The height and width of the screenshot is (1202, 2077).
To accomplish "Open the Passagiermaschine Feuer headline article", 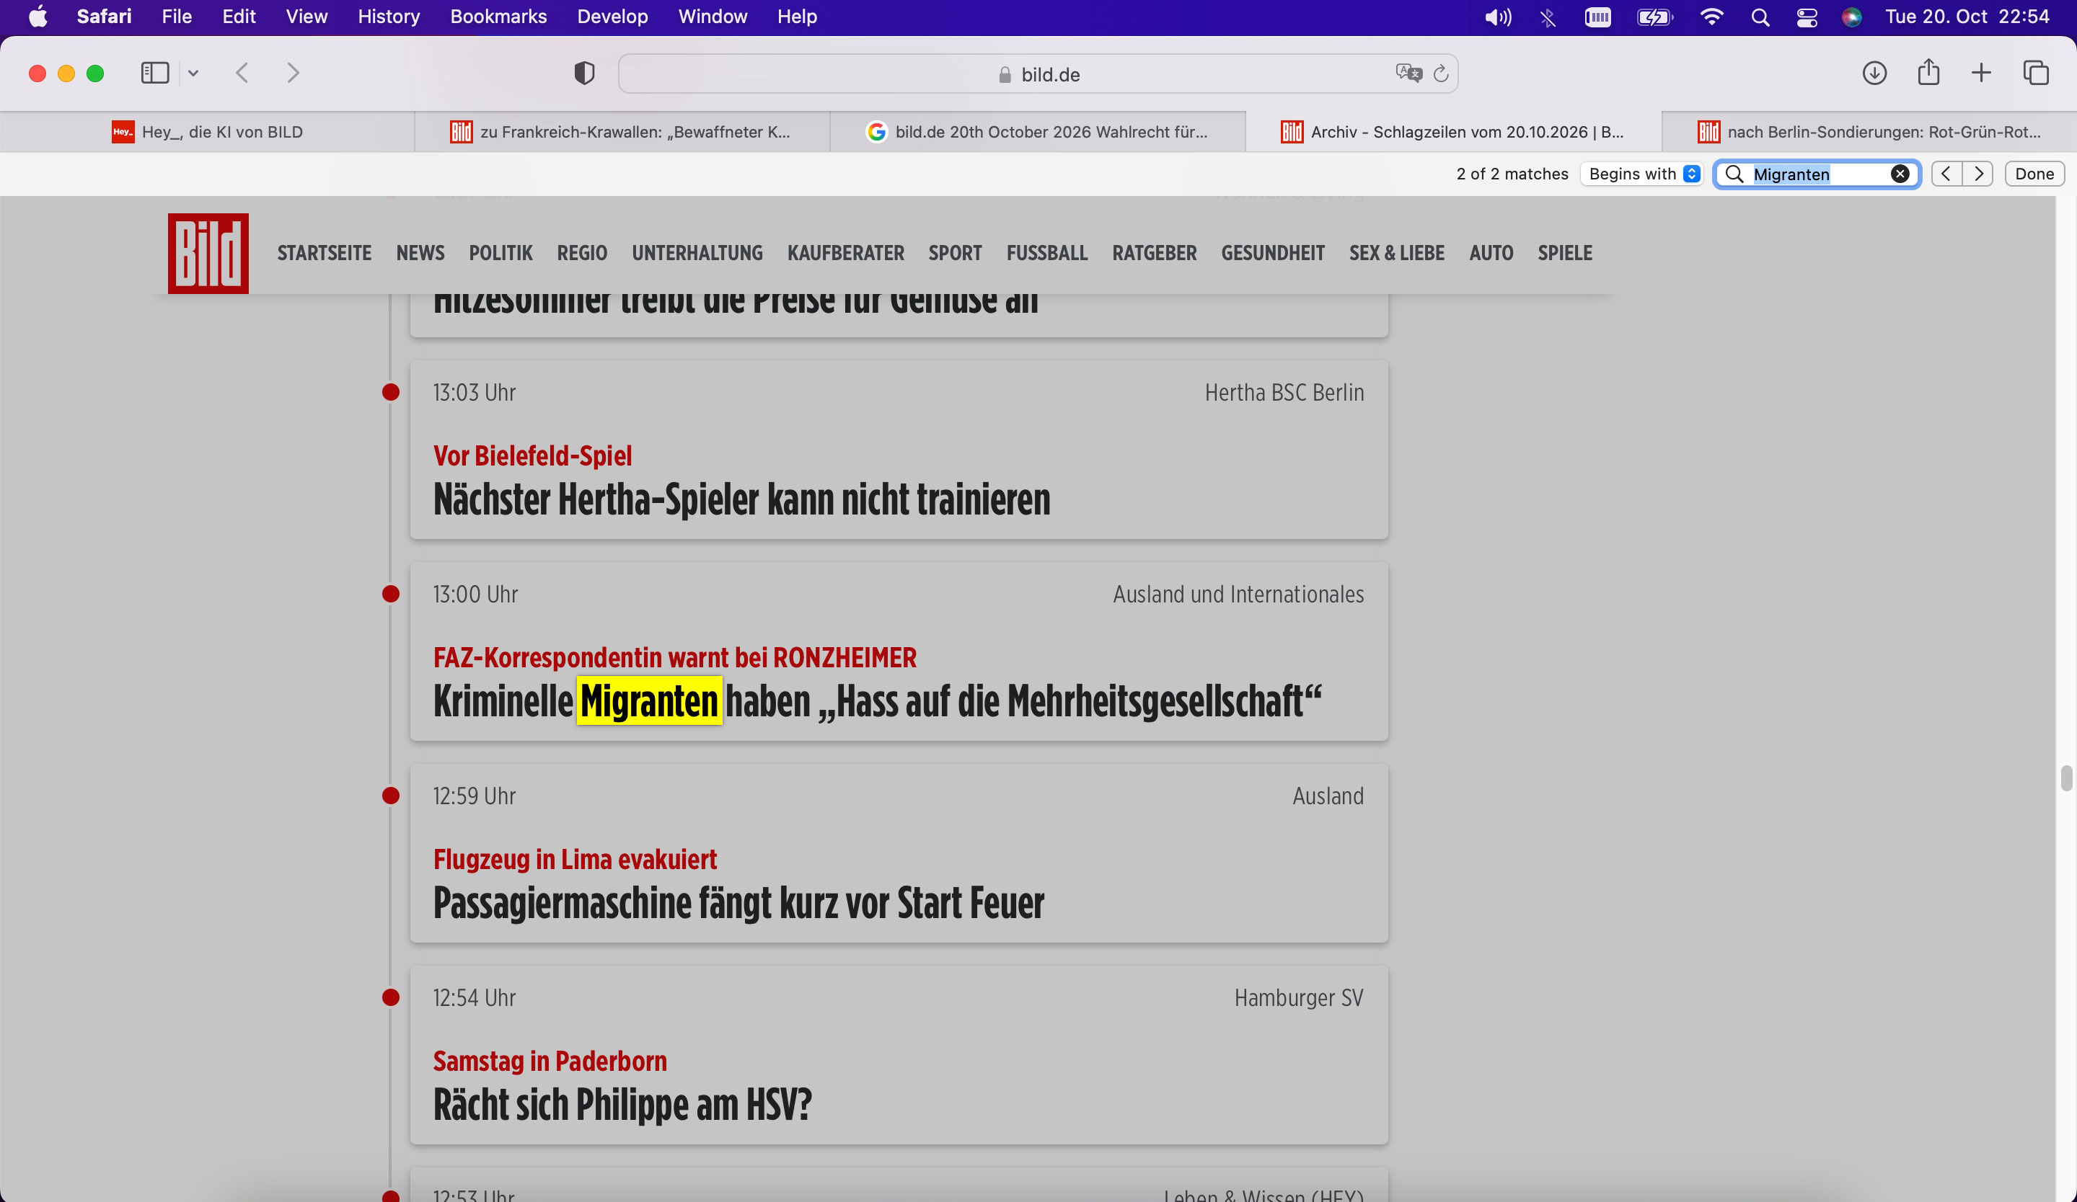I will [x=738, y=903].
